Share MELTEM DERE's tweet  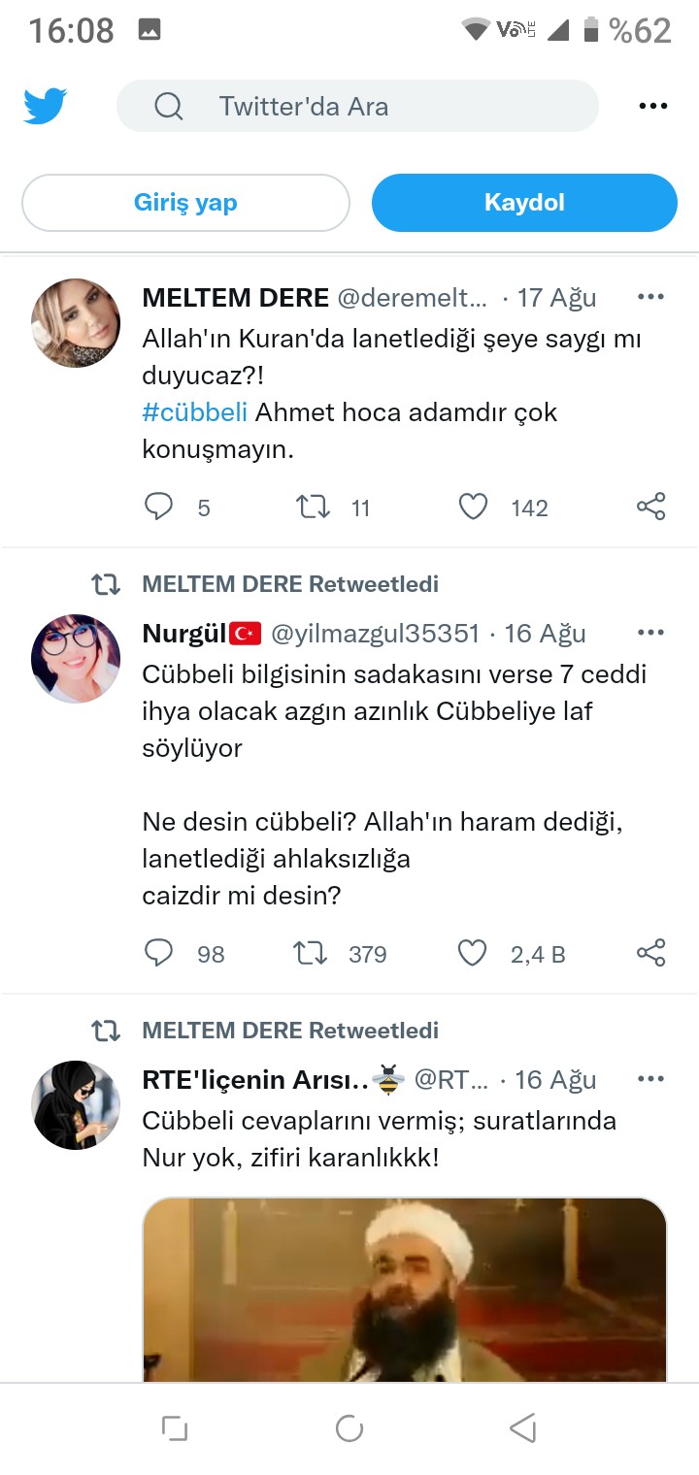click(x=650, y=508)
